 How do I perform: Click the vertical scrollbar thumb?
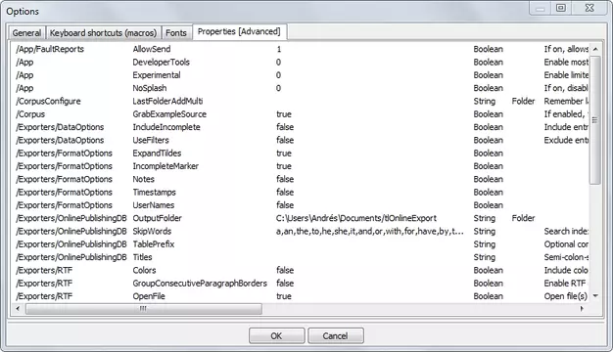[x=595, y=120]
